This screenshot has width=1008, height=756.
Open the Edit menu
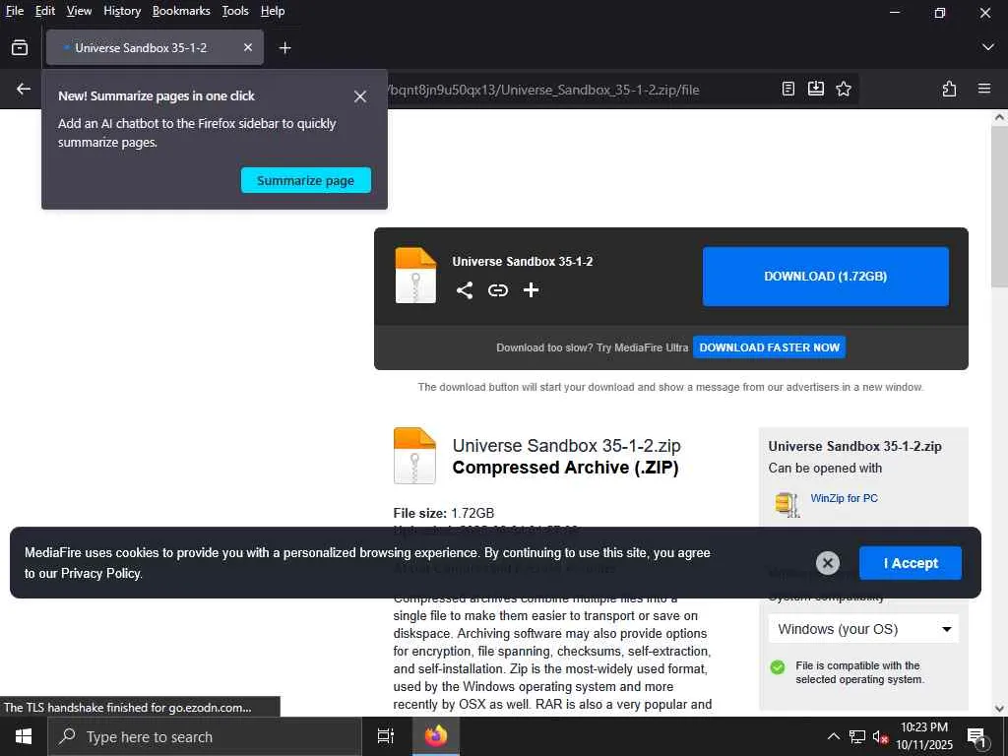pos(45,11)
